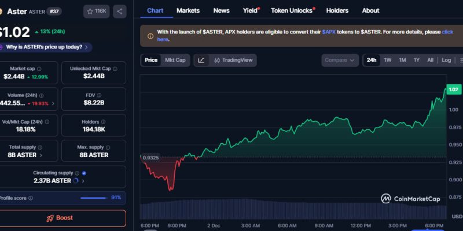Add Aster to watchlist with star button
This screenshot has width=463, height=231.
tap(96, 11)
